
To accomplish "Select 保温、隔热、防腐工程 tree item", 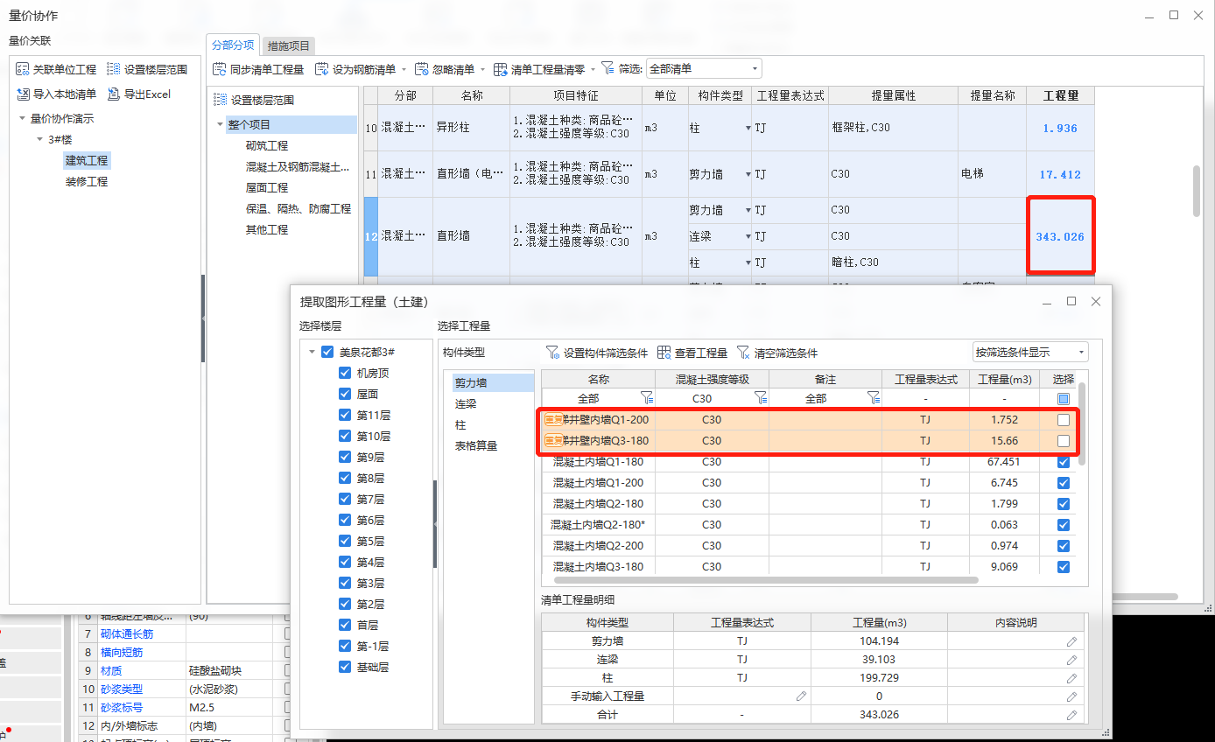I will [x=298, y=208].
